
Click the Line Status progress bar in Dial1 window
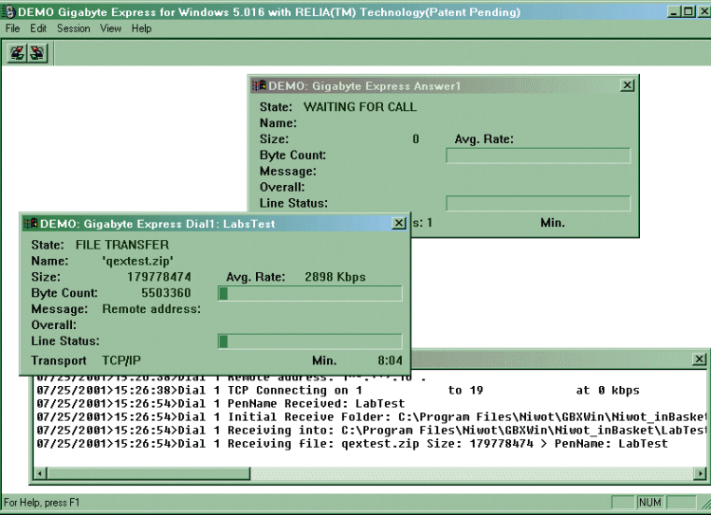[x=310, y=341]
